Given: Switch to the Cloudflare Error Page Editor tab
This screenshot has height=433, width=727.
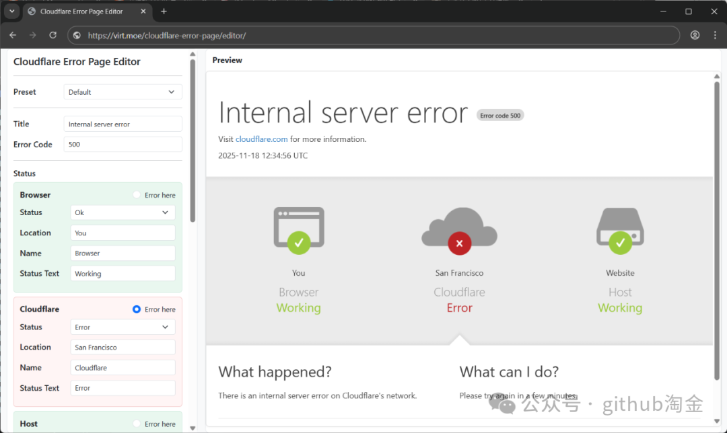Looking at the screenshot, I should pos(81,11).
